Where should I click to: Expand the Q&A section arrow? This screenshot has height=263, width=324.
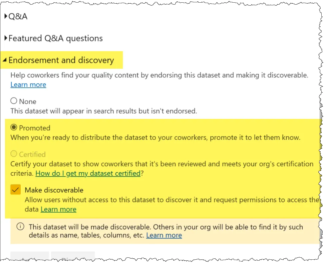[6, 16]
